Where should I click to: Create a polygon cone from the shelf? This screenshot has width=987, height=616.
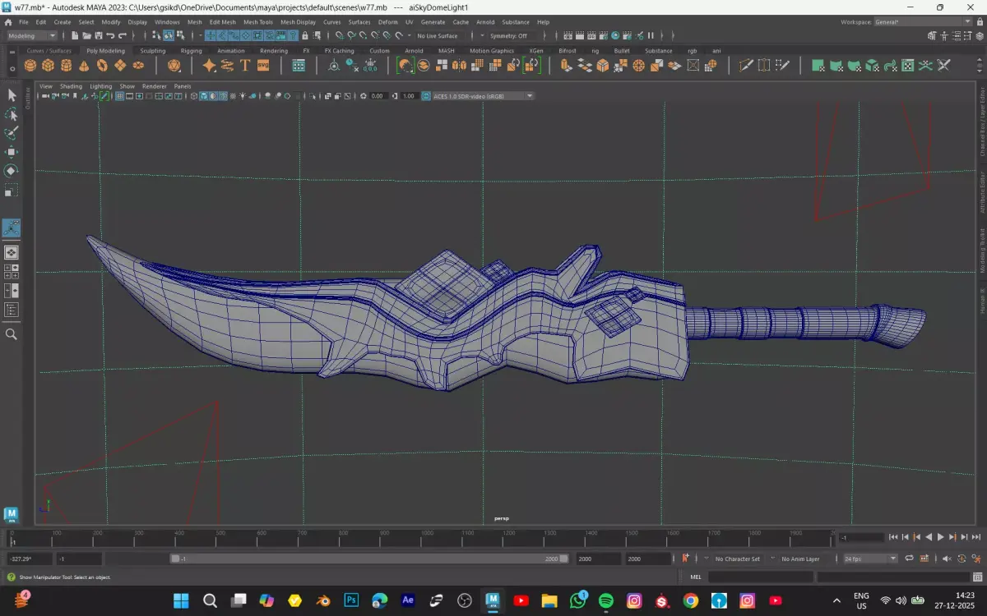click(x=85, y=66)
